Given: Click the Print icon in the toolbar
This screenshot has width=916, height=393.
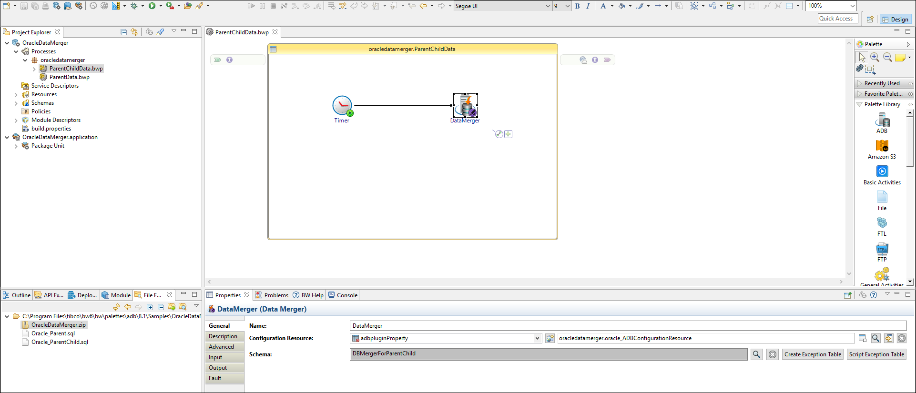Looking at the screenshot, I should [x=45, y=6].
